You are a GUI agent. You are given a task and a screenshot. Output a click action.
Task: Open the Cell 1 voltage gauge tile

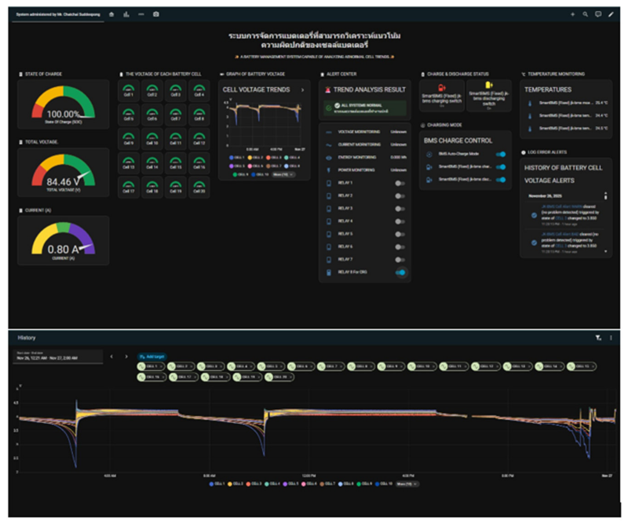pyautogui.click(x=128, y=91)
